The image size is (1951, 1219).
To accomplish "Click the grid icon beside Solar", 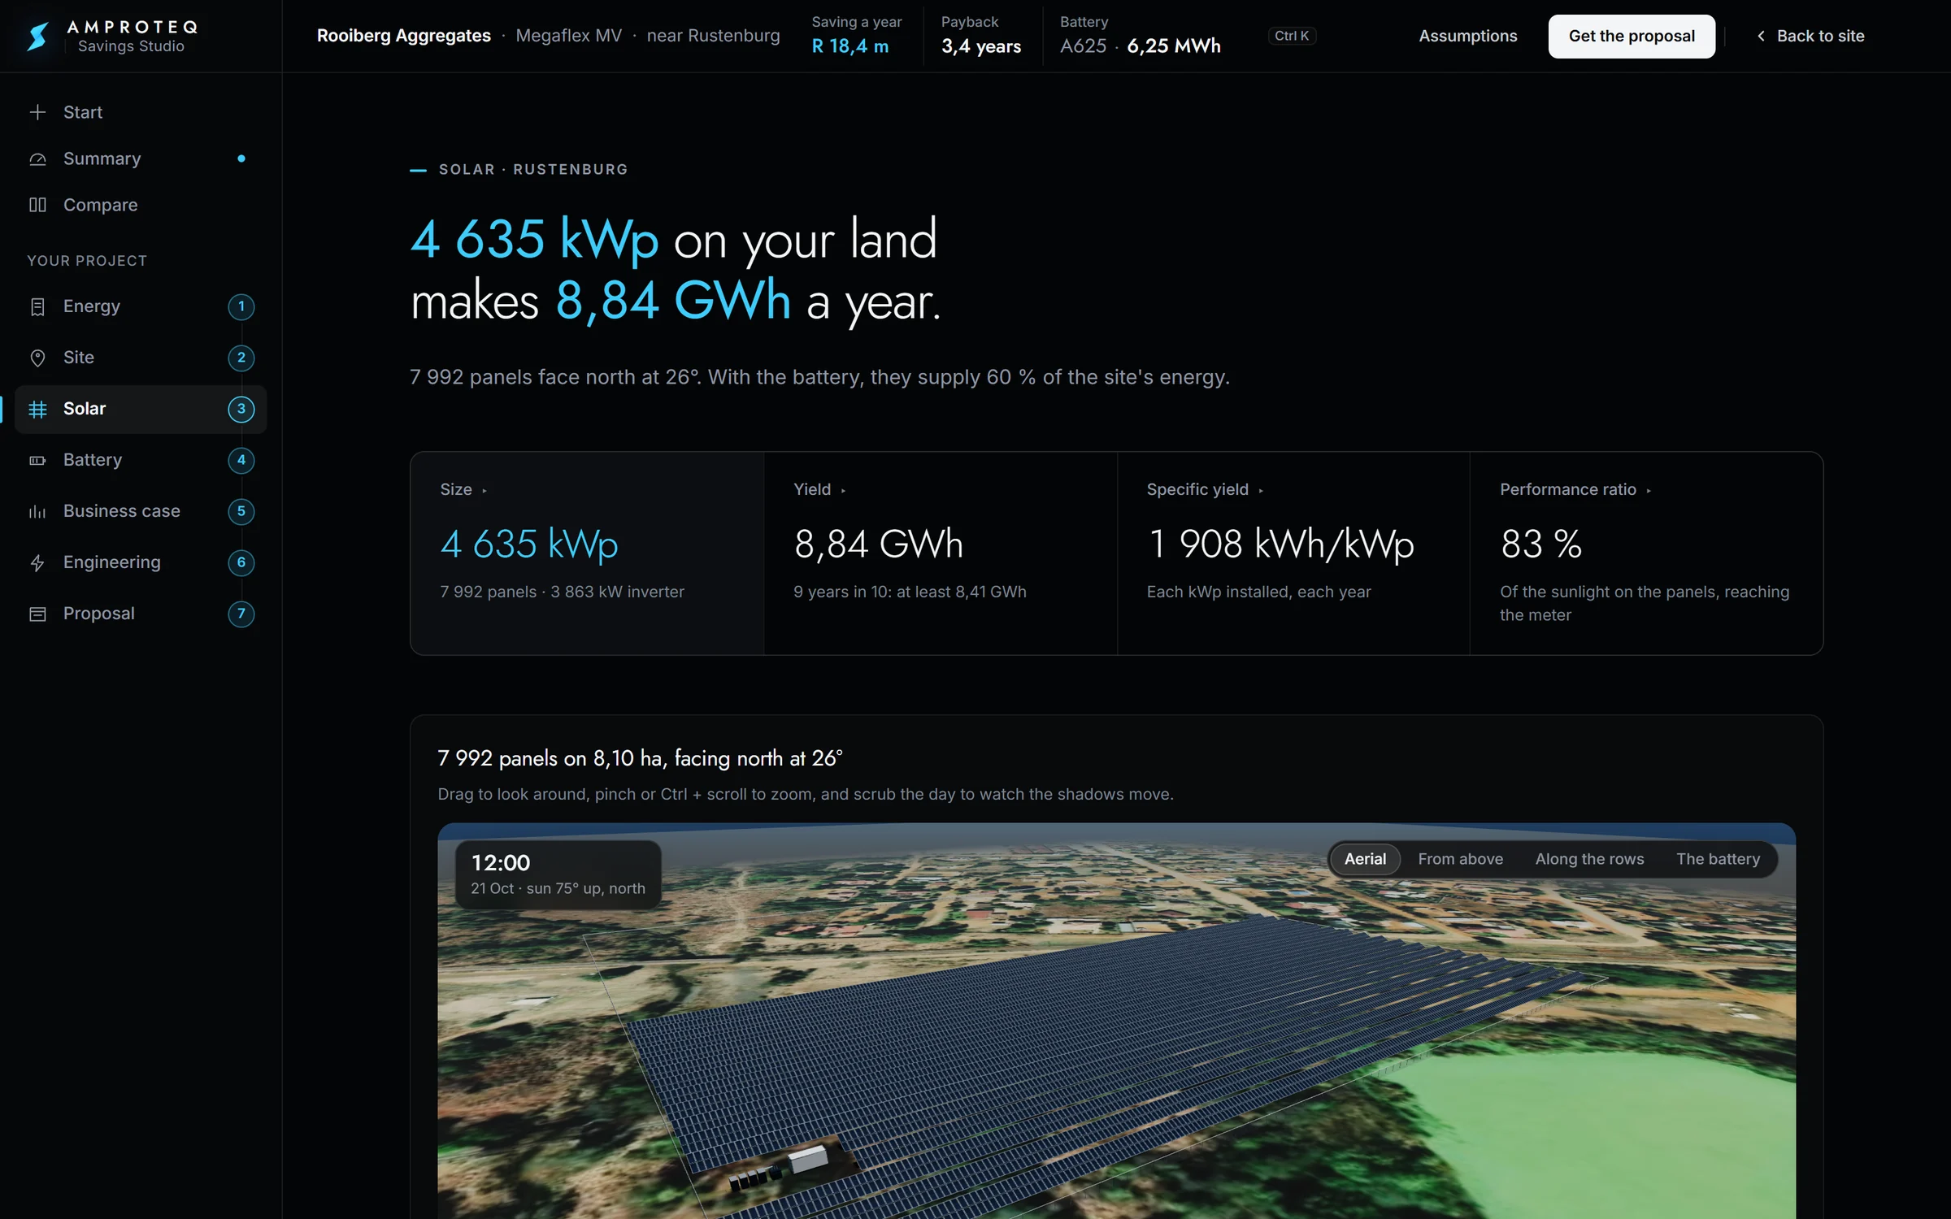I will (x=37, y=409).
